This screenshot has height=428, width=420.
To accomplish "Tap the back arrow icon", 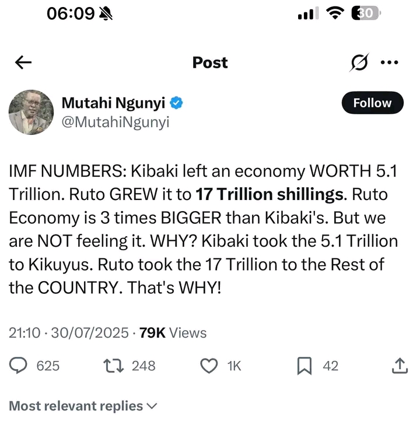I will [x=23, y=63].
